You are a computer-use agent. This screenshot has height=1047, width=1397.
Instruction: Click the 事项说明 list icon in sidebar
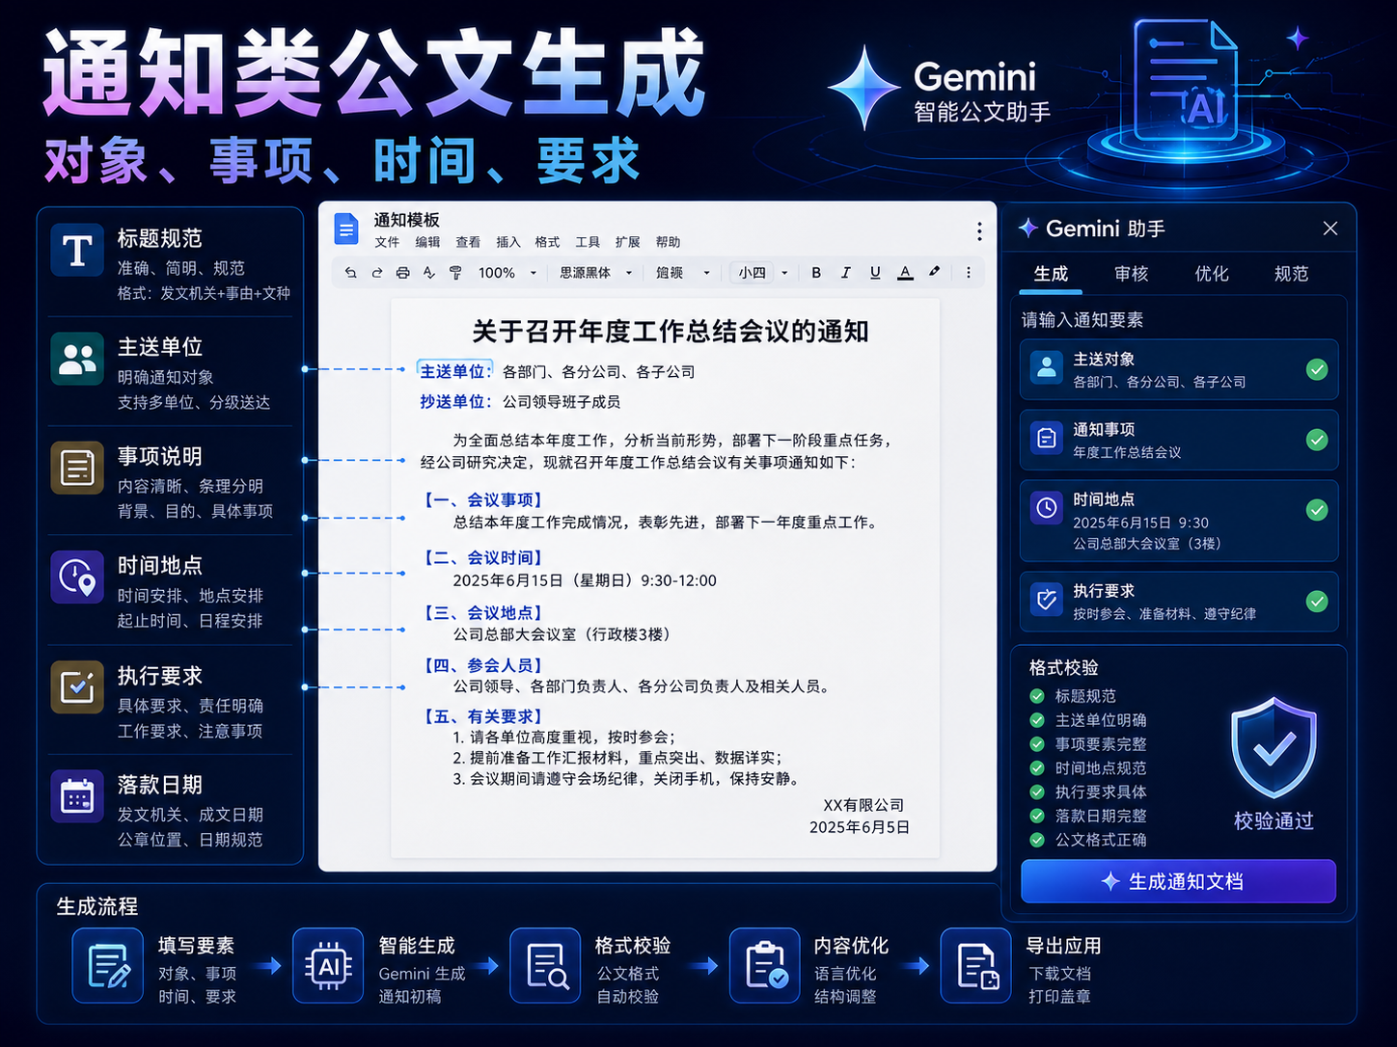tap(77, 469)
